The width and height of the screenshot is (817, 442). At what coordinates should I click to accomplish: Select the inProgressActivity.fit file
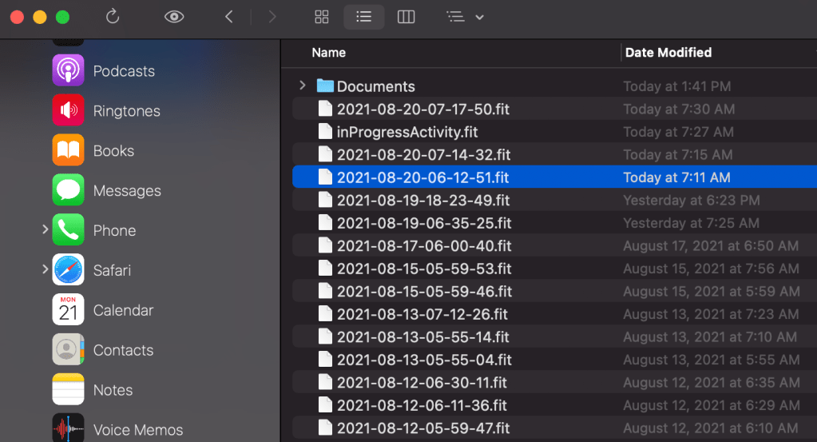click(x=407, y=132)
